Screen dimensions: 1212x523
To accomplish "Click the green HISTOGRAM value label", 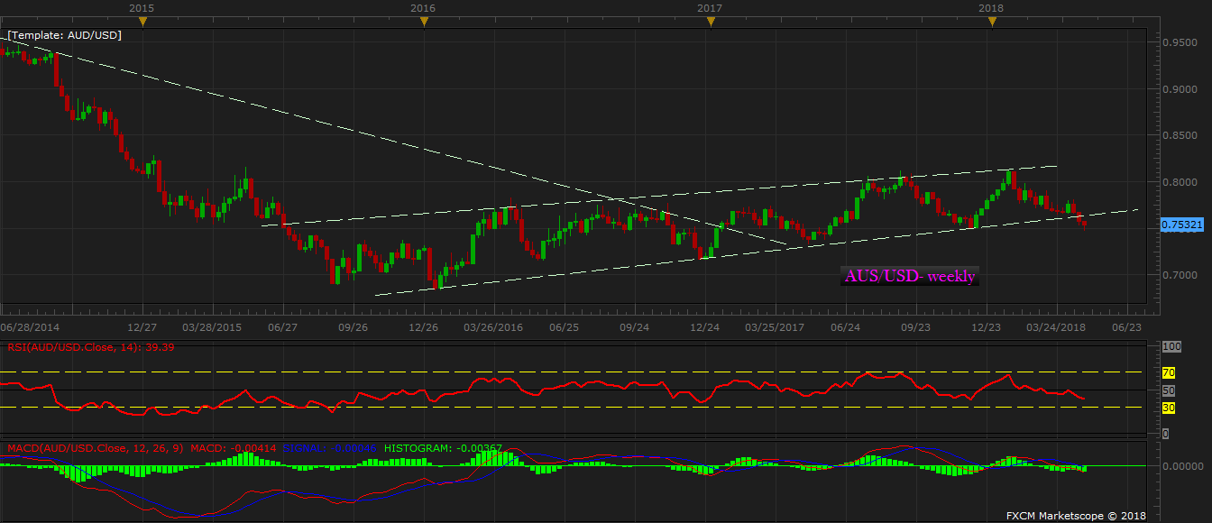I will click(x=444, y=447).
